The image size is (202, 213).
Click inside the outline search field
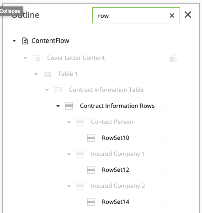(131, 16)
